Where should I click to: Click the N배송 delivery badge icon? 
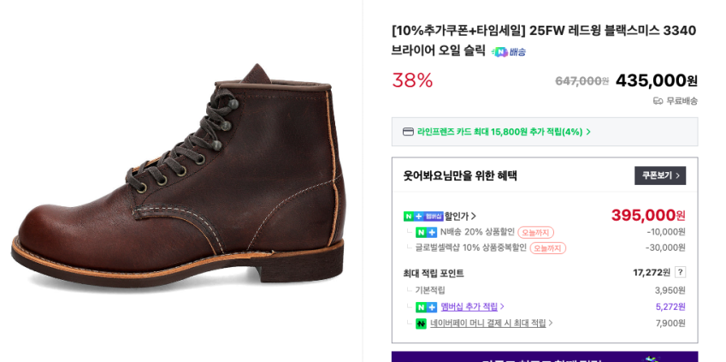point(509,51)
